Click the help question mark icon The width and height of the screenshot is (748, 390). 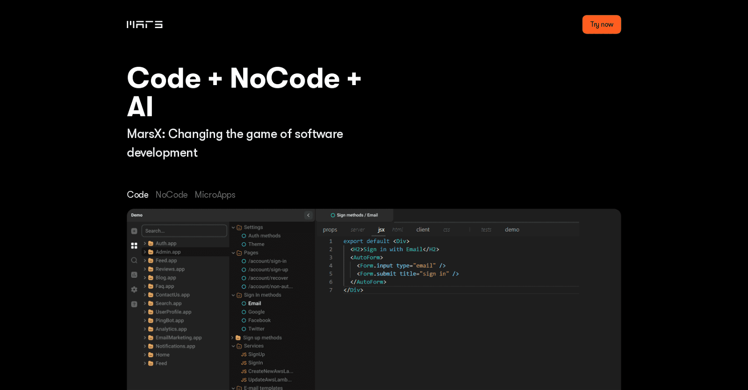tap(134, 304)
